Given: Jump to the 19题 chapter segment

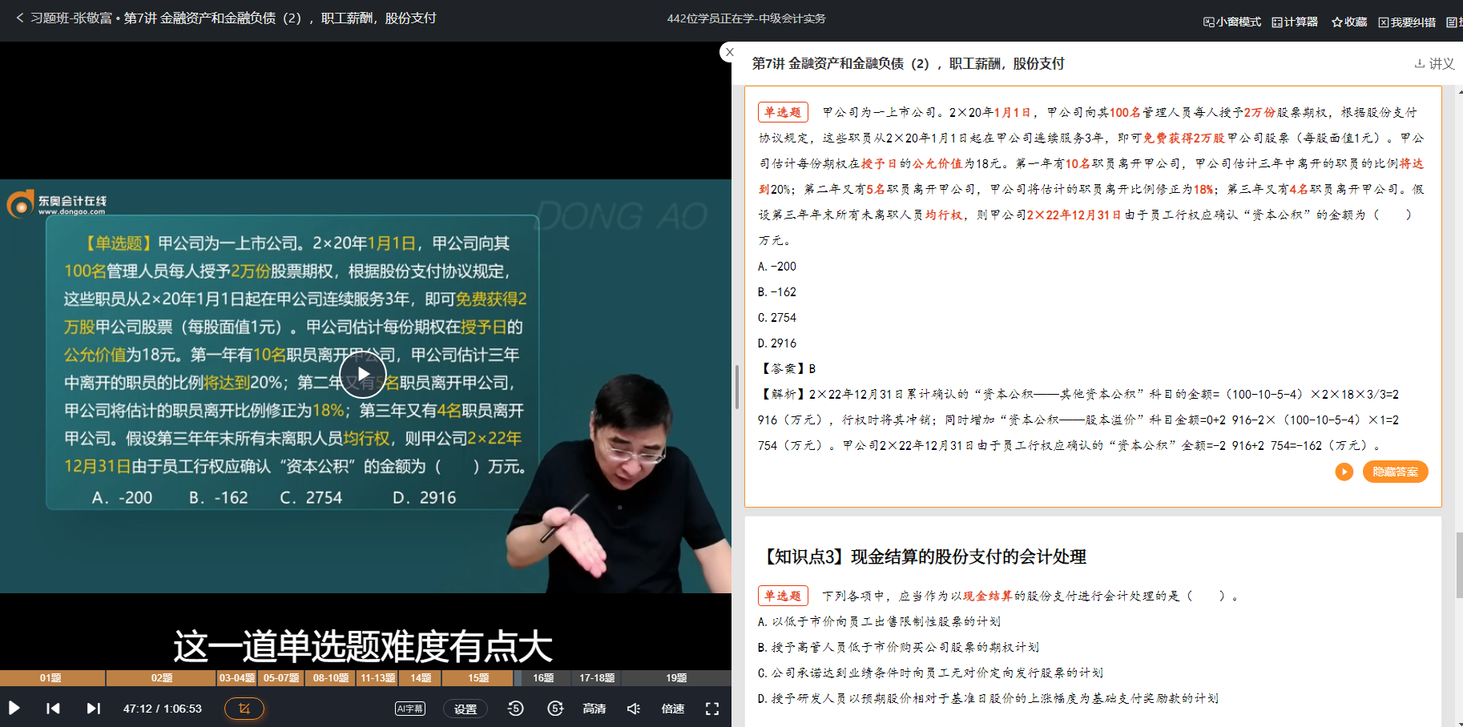Looking at the screenshot, I should [676, 678].
